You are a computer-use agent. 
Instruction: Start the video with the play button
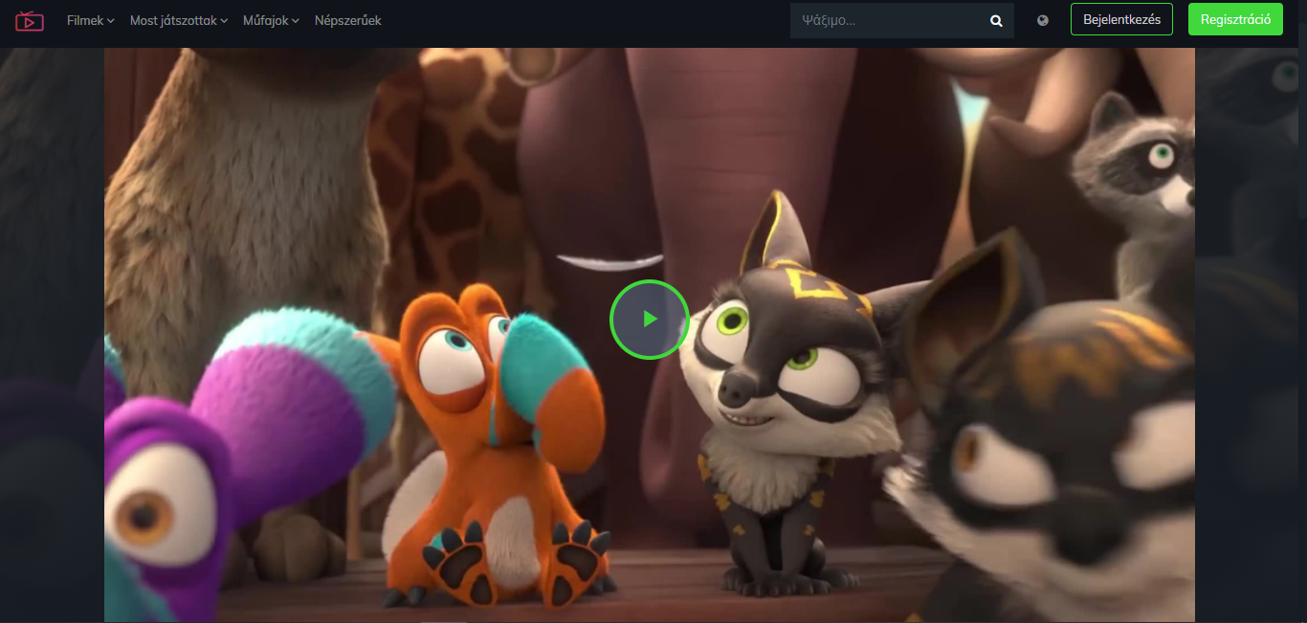coord(650,319)
